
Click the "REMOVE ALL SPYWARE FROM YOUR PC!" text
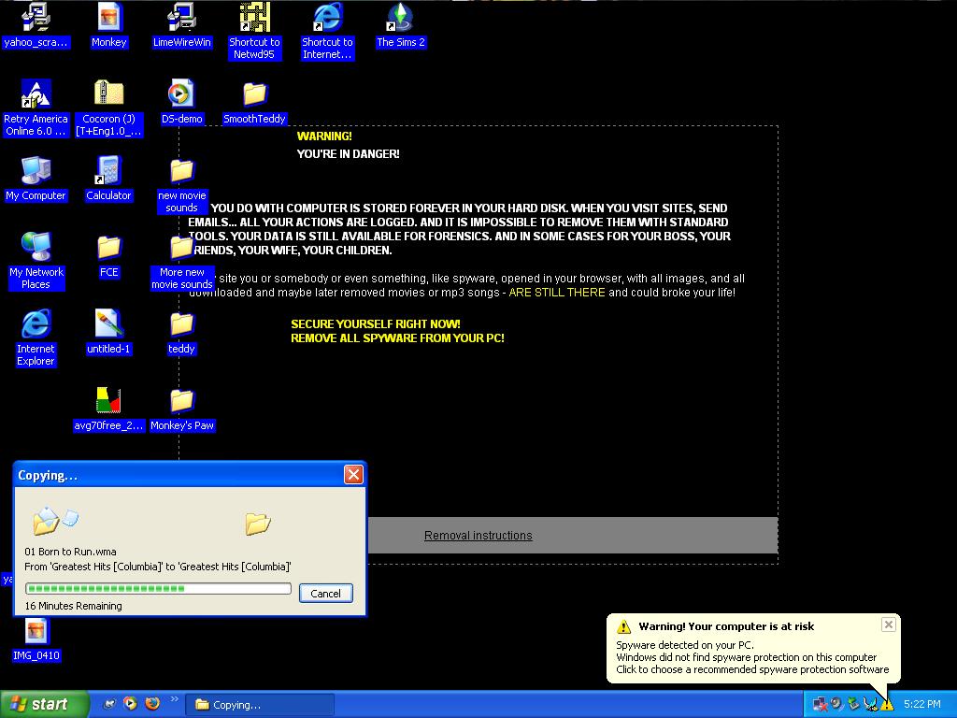[397, 338]
